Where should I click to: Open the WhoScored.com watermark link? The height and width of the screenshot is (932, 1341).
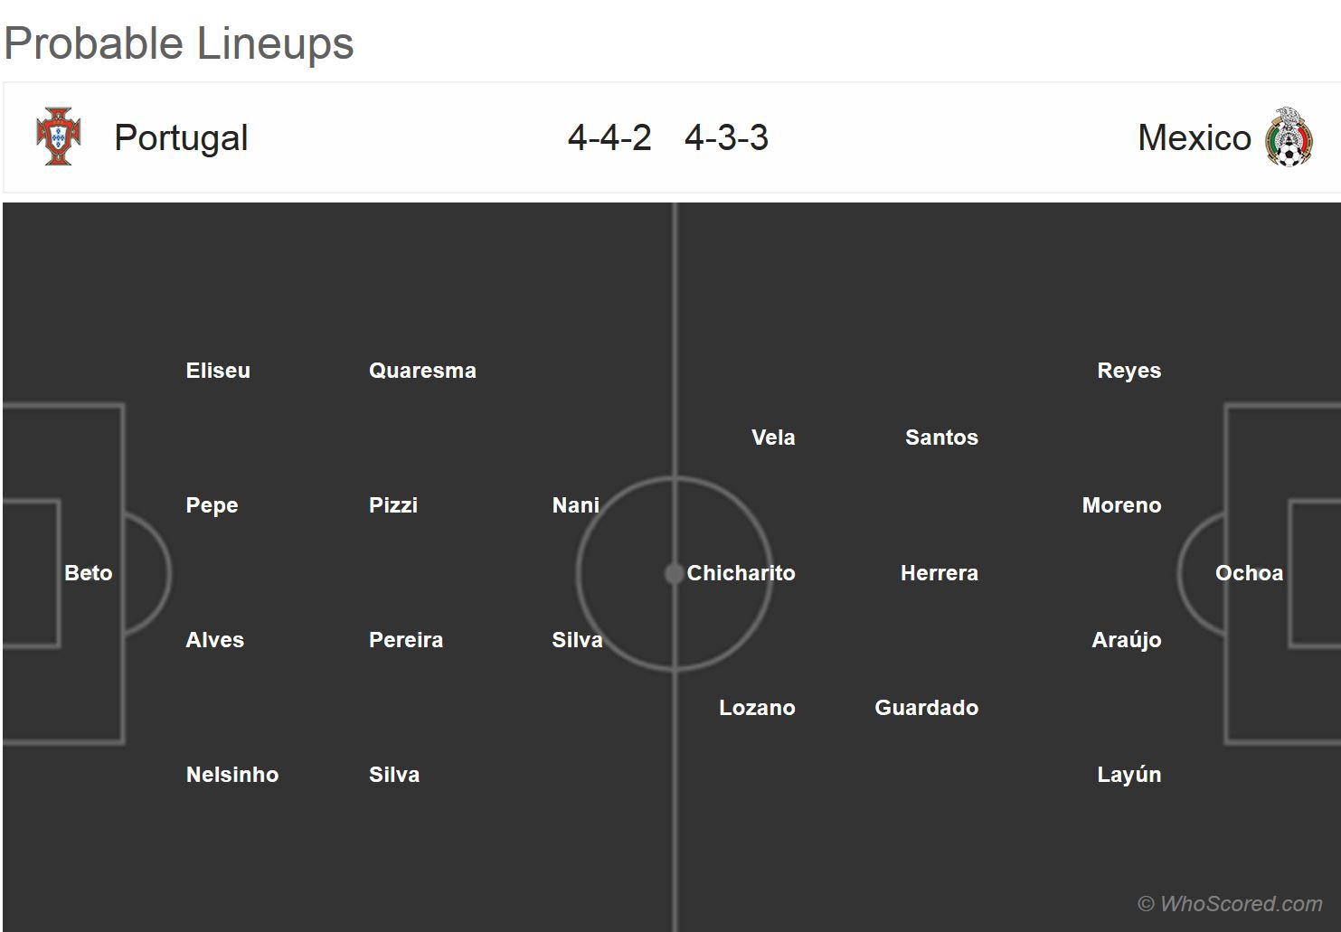point(1230,903)
